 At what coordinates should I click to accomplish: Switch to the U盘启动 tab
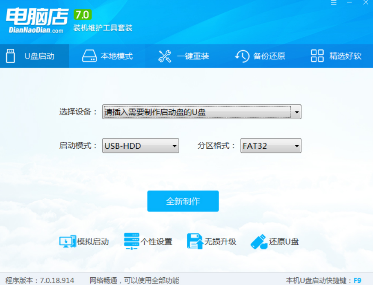tap(35, 56)
